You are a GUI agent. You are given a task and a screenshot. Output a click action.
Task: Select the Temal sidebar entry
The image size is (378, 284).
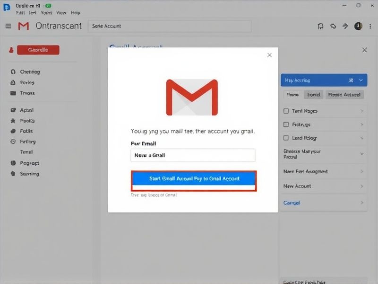pyautogui.click(x=26, y=152)
